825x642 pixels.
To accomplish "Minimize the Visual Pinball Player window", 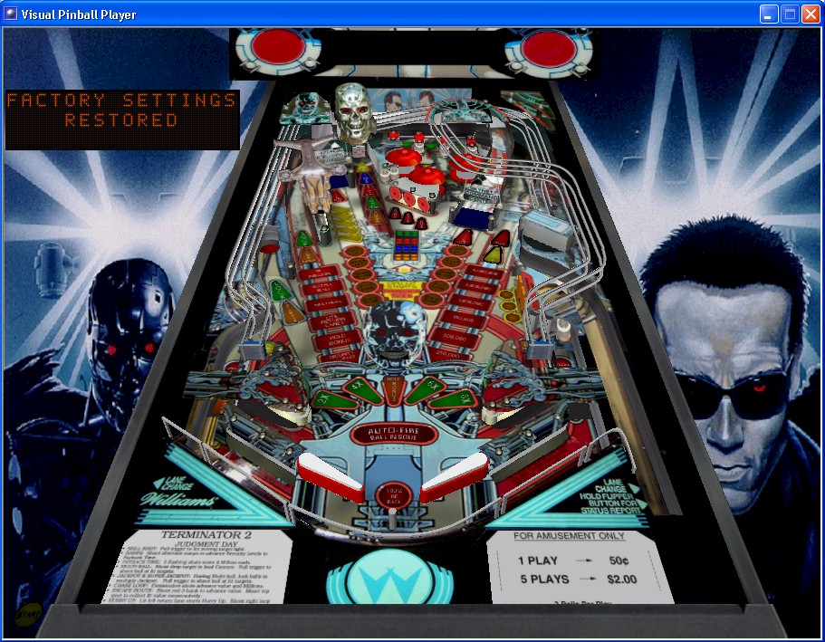I will 769,14.
